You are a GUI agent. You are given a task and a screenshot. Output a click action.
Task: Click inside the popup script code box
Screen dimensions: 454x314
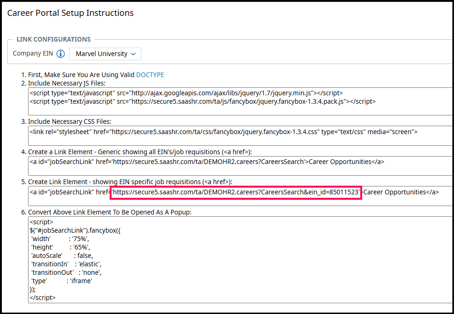(240, 260)
